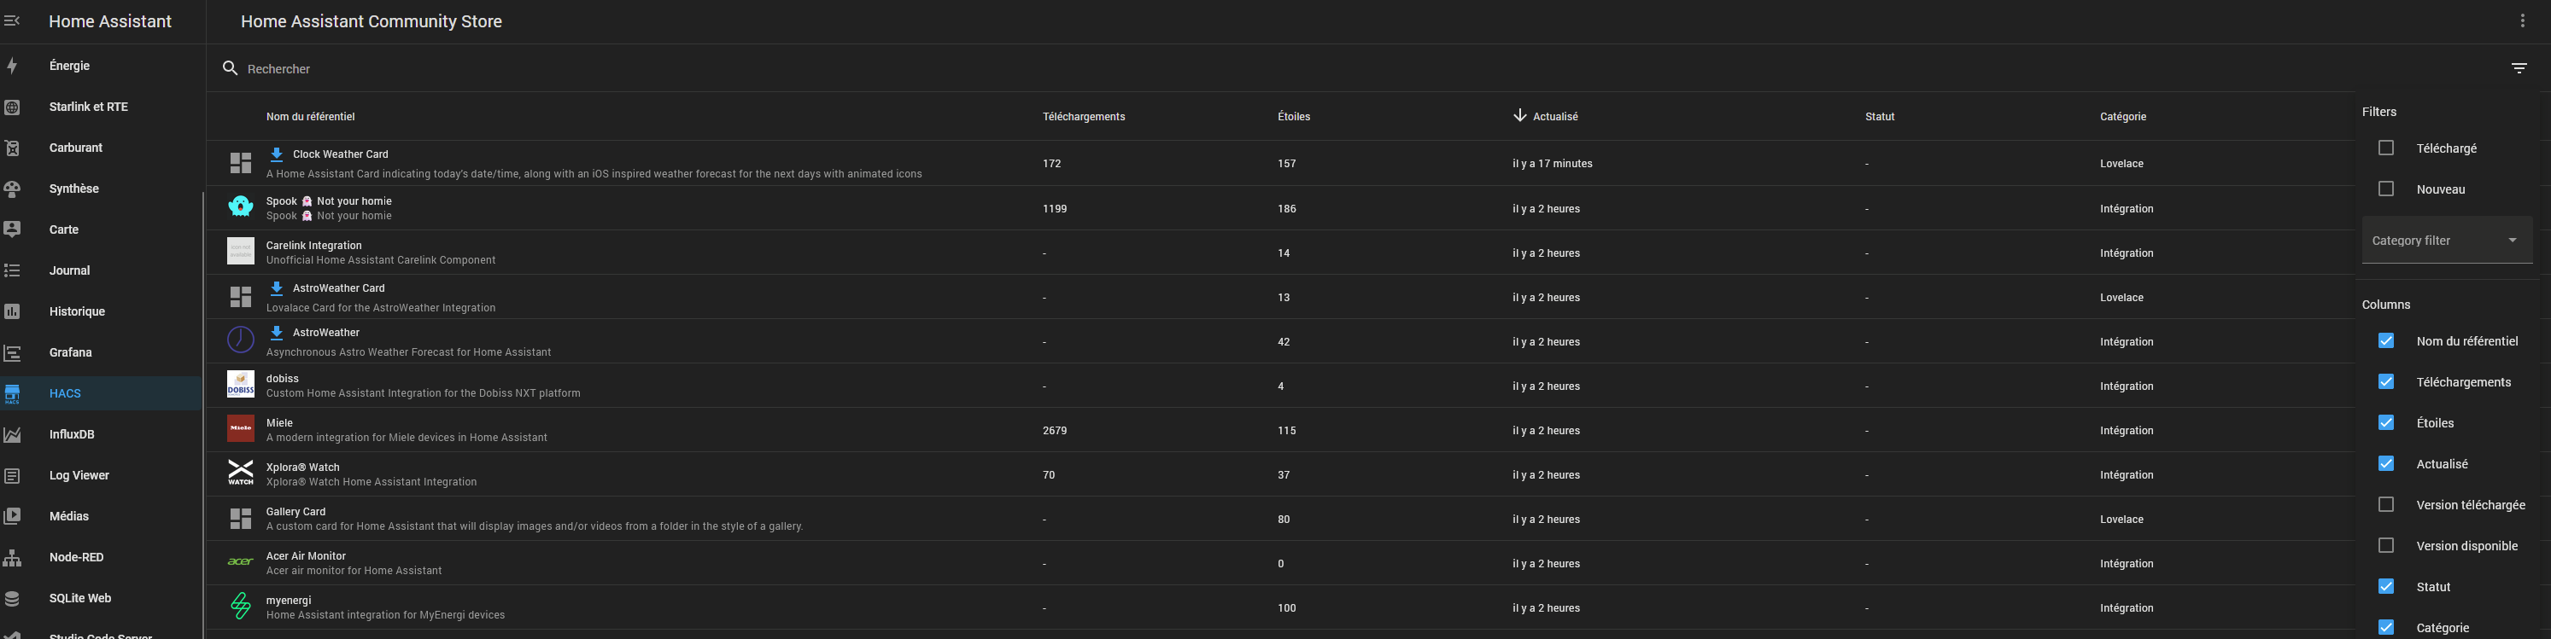The image size is (2551, 639).
Task: Click the HACS store icon
Action: click(x=12, y=393)
